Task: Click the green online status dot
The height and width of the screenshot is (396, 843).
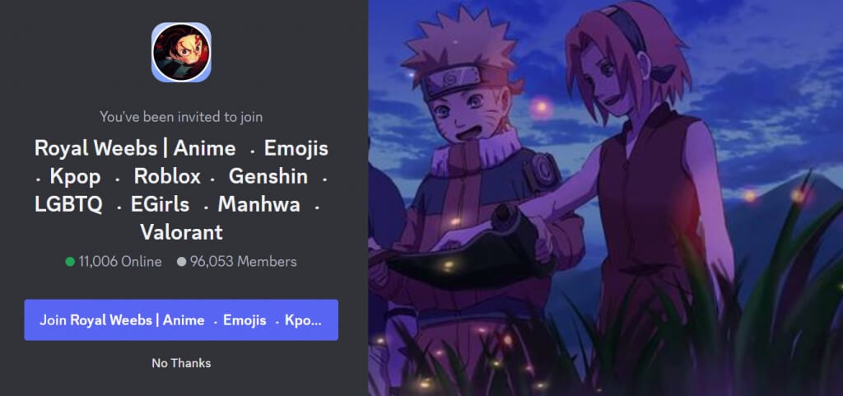Action: (x=70, y=262)
